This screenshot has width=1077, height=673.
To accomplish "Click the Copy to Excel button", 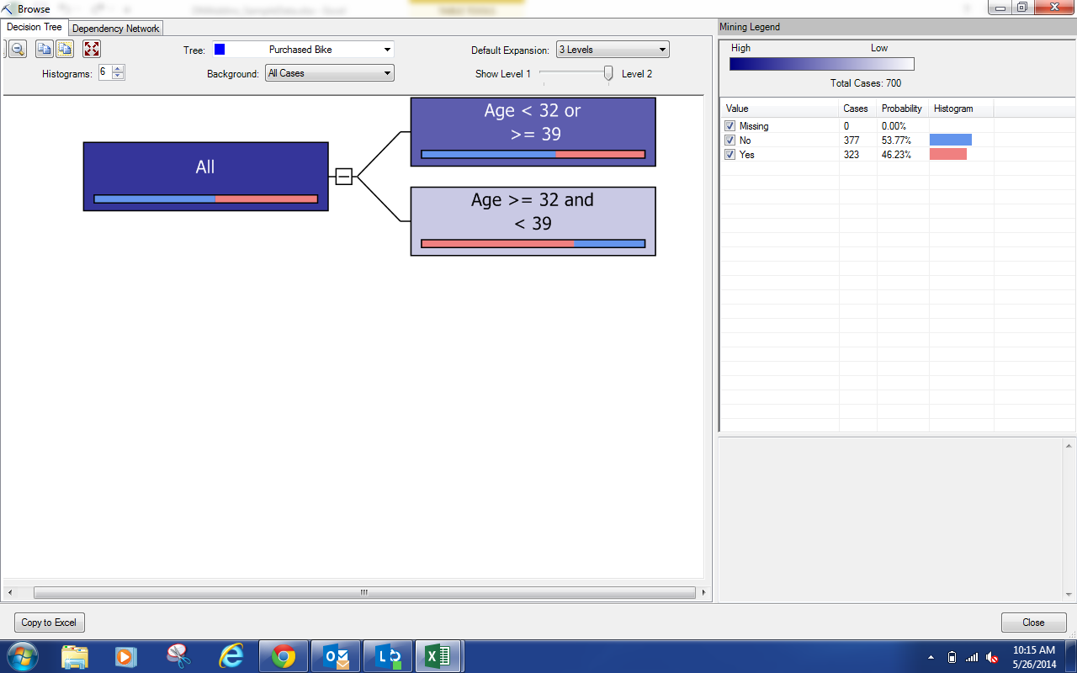I will [50, 623].
